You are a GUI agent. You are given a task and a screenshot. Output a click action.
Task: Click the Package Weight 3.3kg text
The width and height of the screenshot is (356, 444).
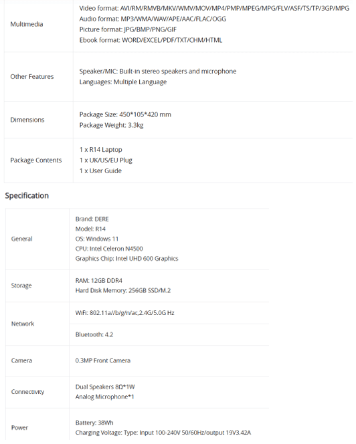click(111, 125)
